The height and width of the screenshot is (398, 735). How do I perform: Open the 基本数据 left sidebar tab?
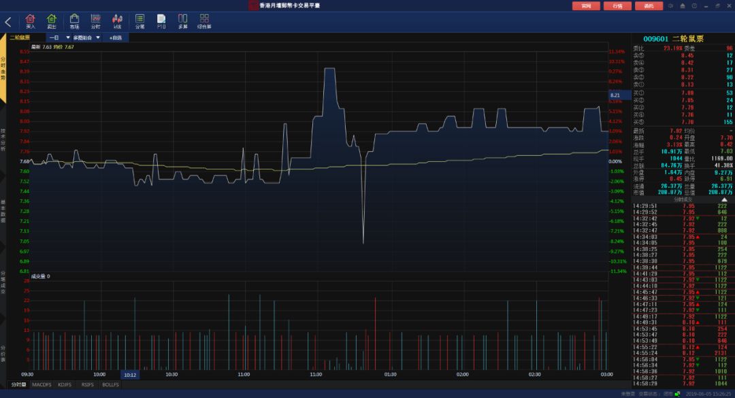tap(3, 211)
